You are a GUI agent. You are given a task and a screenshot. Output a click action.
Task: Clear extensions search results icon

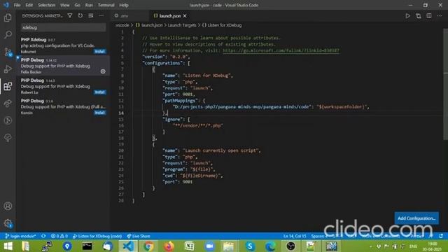[x=90, y=15]
